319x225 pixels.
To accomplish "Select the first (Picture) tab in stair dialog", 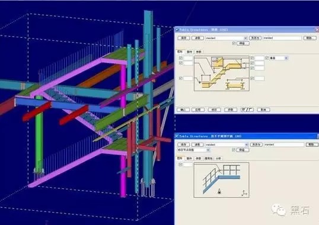I will coord(180,52).
